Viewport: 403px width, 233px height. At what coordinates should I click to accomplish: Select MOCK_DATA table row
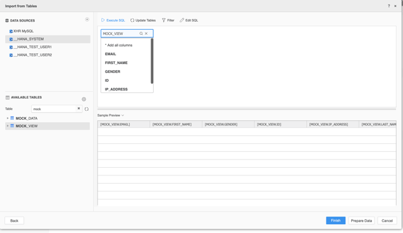pyautogui.click(x=47, y=118)
